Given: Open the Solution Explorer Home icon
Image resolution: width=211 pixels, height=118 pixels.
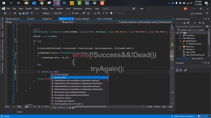Looking at the screenshot, I should pos(184,23).
